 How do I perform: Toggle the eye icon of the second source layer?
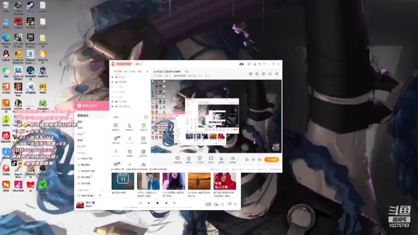coord(112,82)
